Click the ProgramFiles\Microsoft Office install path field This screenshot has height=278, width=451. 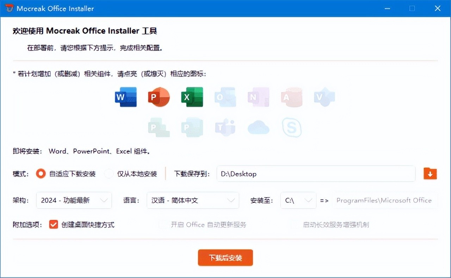coord(385,200)
